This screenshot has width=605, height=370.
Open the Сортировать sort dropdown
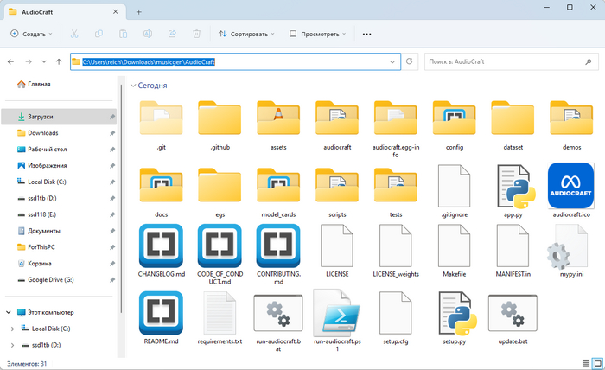246,34
